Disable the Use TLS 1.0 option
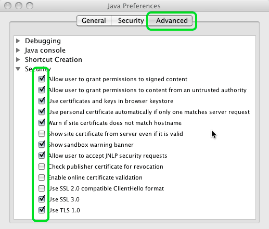Viewport: 269px width, 229px height. pyautogui.click(x=42, y=210)
